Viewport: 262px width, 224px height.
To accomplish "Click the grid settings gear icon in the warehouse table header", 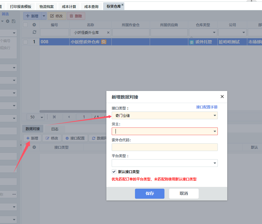I will pyautogui.click(x=34, y=25).
